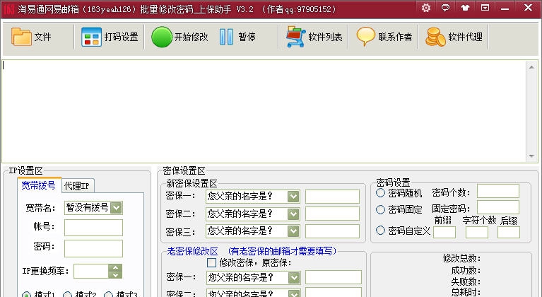Click the skin shirt icon in title bar
The width and height of the screenshot is (542, 297).
pos(465,8)
